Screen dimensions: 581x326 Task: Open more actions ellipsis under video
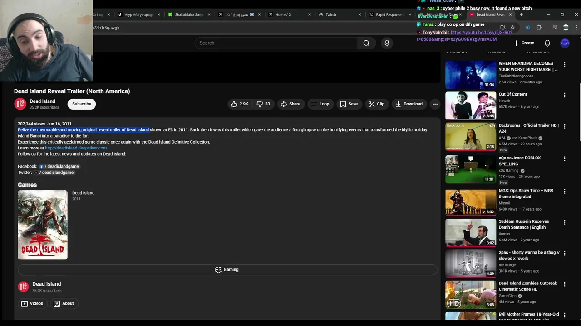(x=435, y=104)
